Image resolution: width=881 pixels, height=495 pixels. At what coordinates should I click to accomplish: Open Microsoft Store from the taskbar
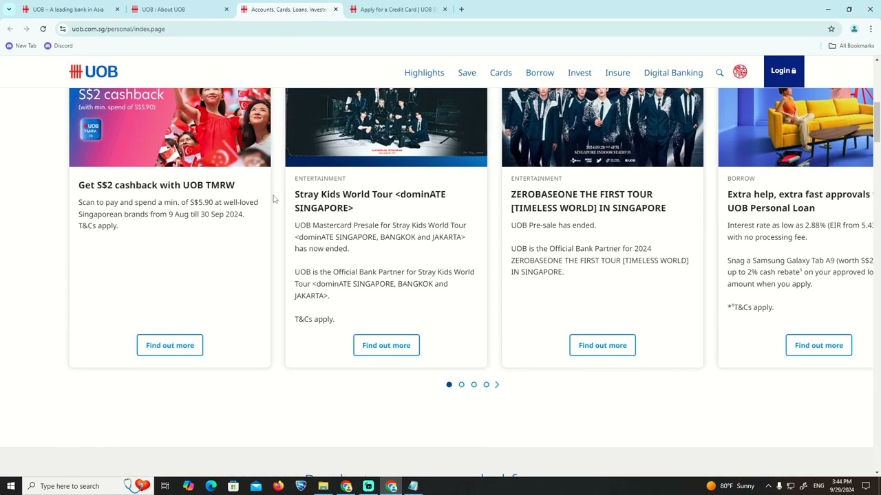233,486
